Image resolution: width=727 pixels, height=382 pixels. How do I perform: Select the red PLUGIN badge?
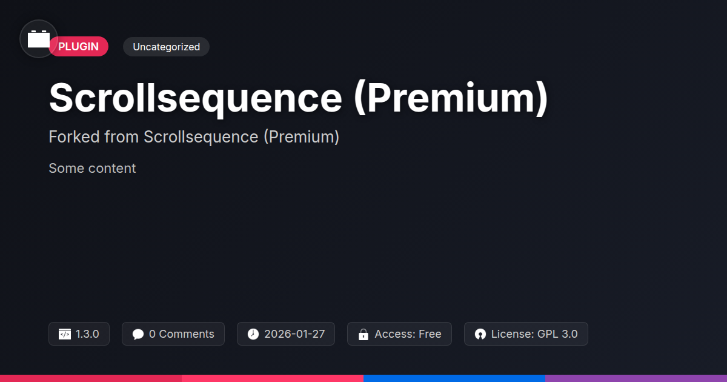(x=79, y=47)
